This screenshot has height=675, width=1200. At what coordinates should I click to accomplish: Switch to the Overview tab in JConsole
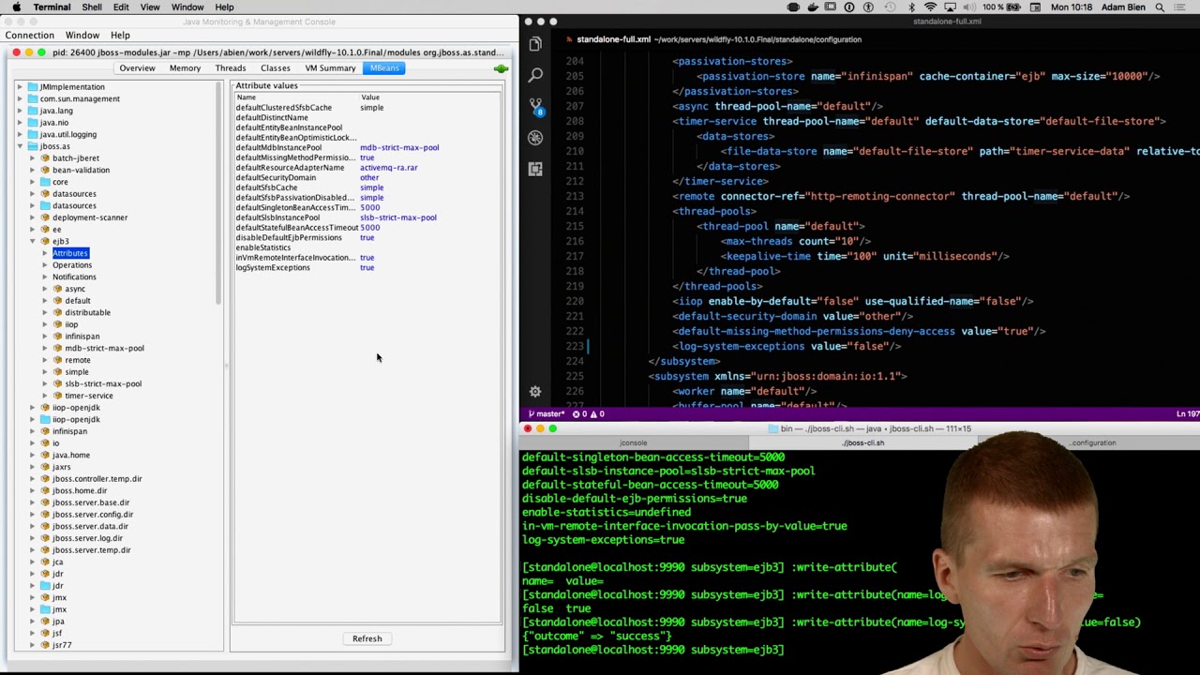(137, 68)
